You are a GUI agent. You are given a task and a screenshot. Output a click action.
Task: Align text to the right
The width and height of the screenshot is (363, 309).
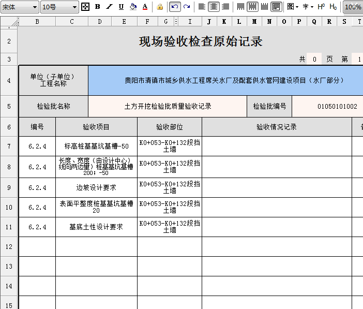225,7
